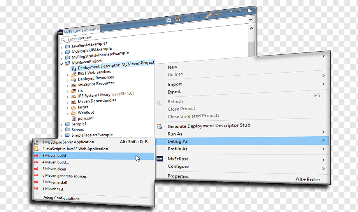The height and width of the screenshot is (212, 358).
Task: Click the Collapse All toolbar icon
Action: click(x=169, y=20)
